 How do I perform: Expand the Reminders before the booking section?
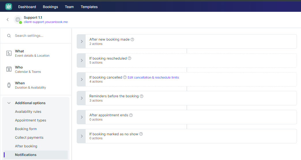pyautogui.click(x=82, y=98)
